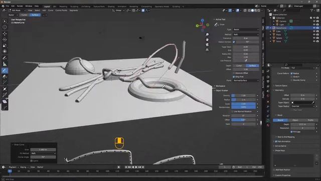Open the Global orientation dropdown
This screenshot has width=321, height=181.
click(119, 10)
